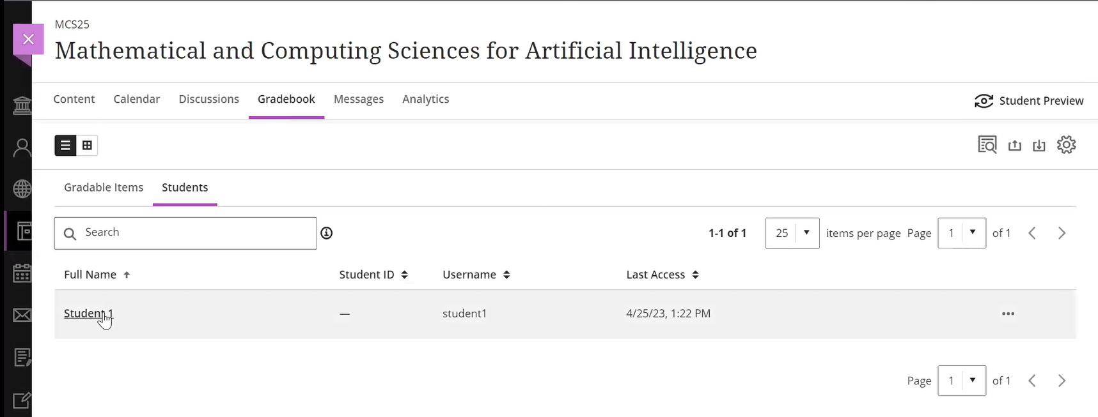Screen dimensions: 1098x417
Task: Switch to Gradable Items tab
Action: pos(104,187)
